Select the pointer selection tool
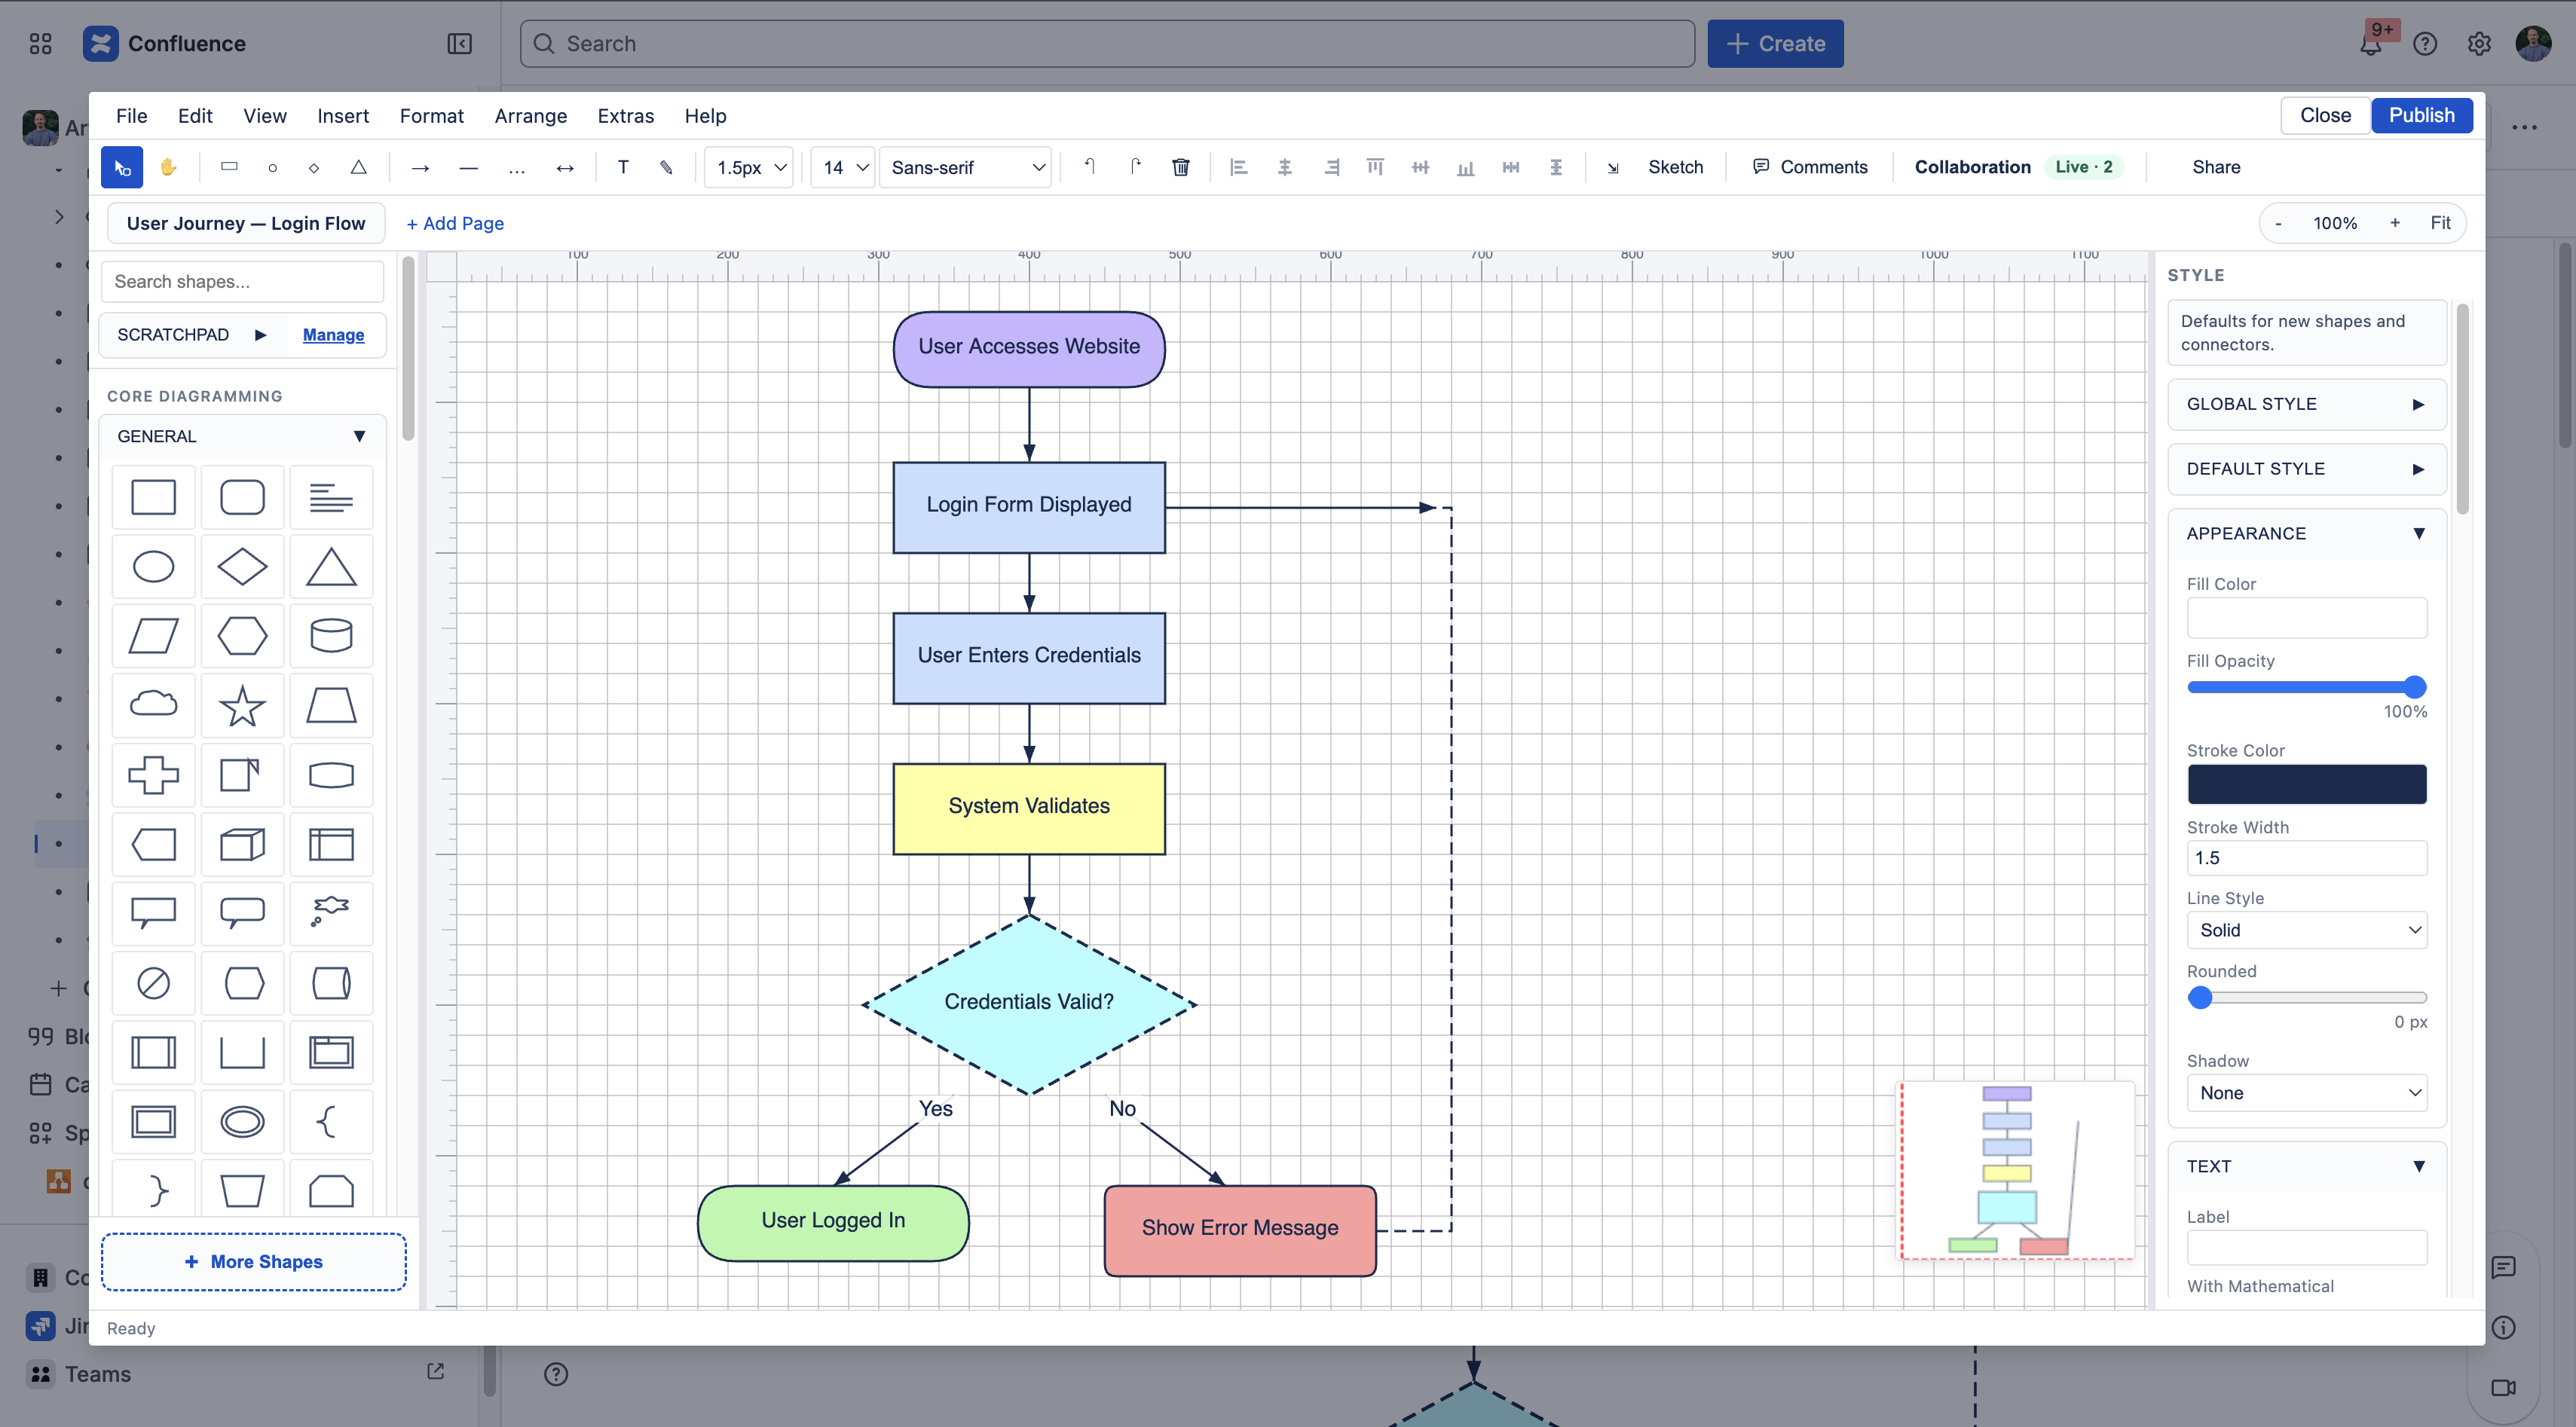Image resolution: width=2576 pixels, height=1427 pixels. pyautogui.click(x=122, y=167)
